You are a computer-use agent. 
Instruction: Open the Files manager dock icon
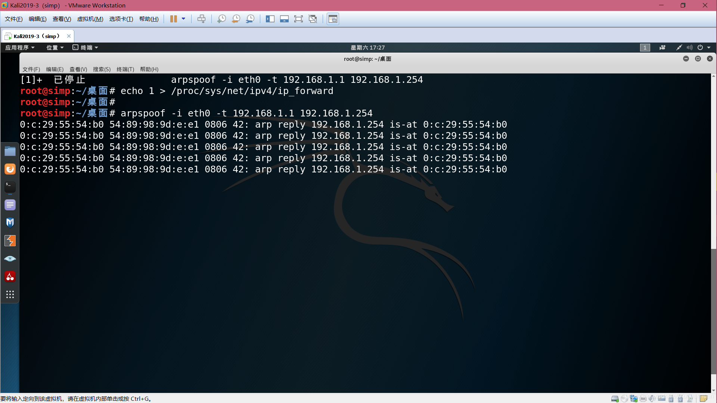coord(10,151)
